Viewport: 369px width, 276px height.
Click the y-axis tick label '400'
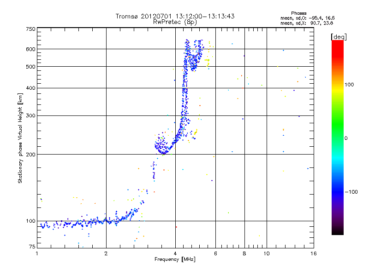click(x=31, y=88)
